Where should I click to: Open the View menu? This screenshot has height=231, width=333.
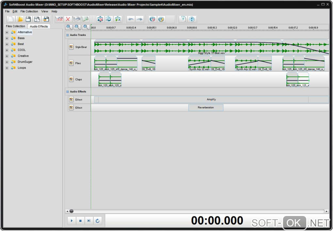[45, 11]
